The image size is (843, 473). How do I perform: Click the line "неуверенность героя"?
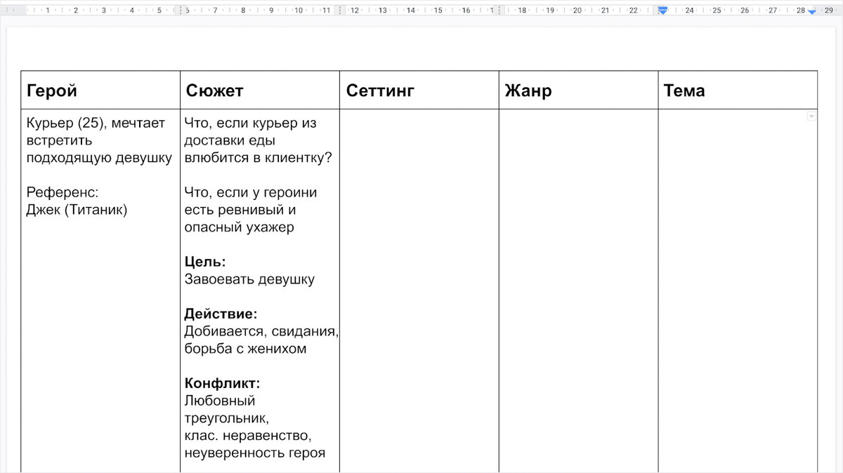(x=255, y=453)
